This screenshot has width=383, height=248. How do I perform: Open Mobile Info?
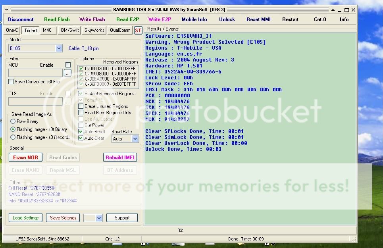click(194, 19)
